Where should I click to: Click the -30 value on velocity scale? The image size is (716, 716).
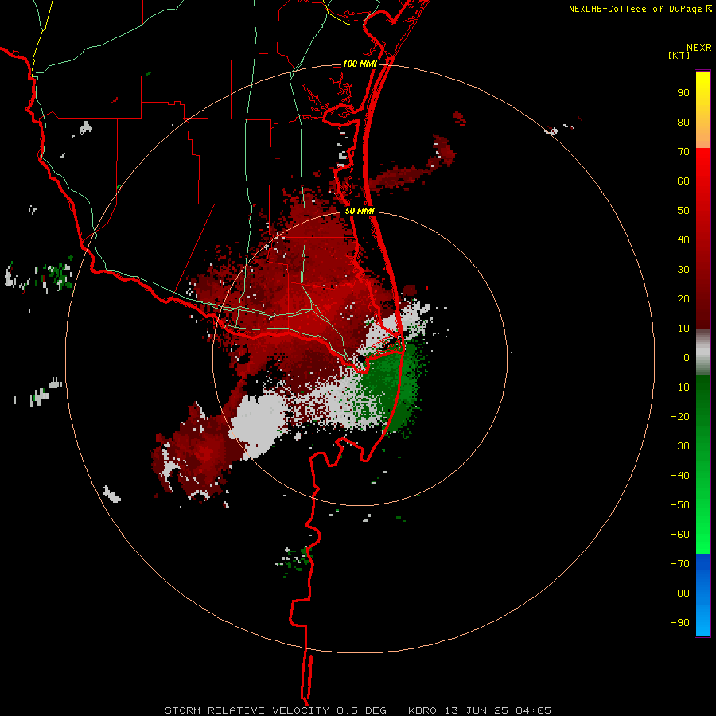680,446
